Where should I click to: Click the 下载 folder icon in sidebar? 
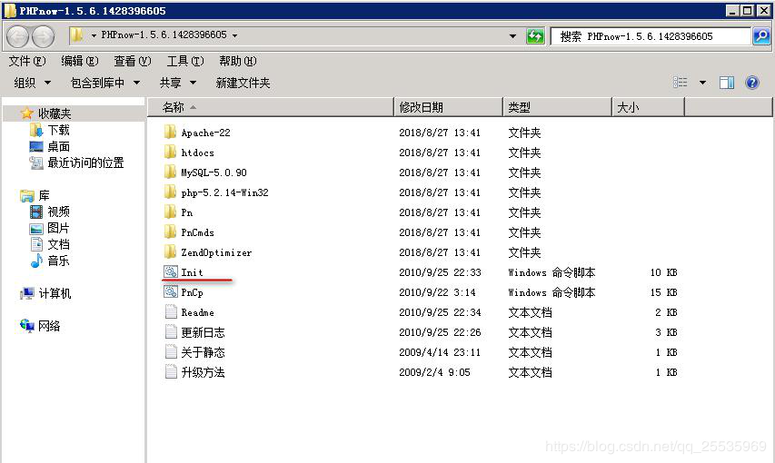[36, 130]
